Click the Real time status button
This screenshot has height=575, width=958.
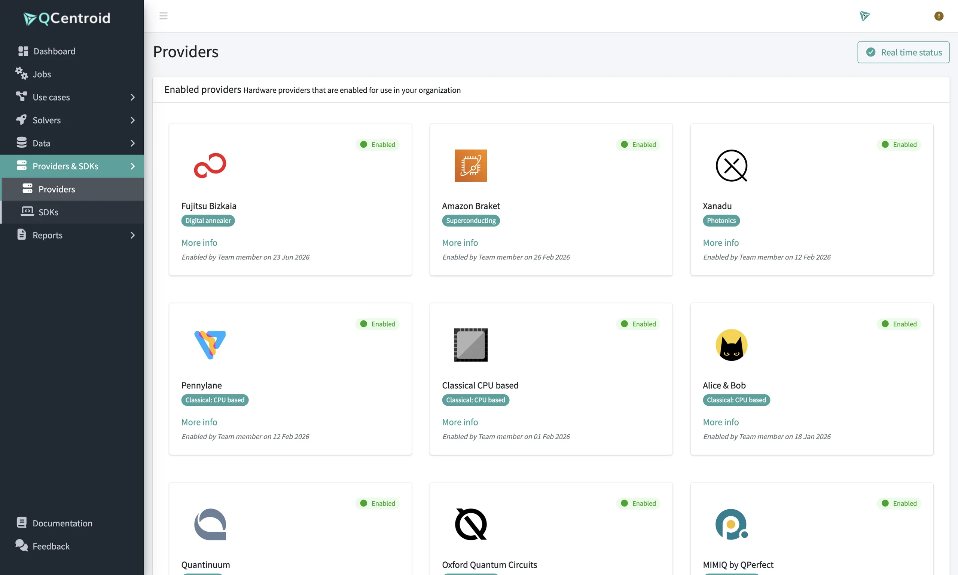point(903,52)
